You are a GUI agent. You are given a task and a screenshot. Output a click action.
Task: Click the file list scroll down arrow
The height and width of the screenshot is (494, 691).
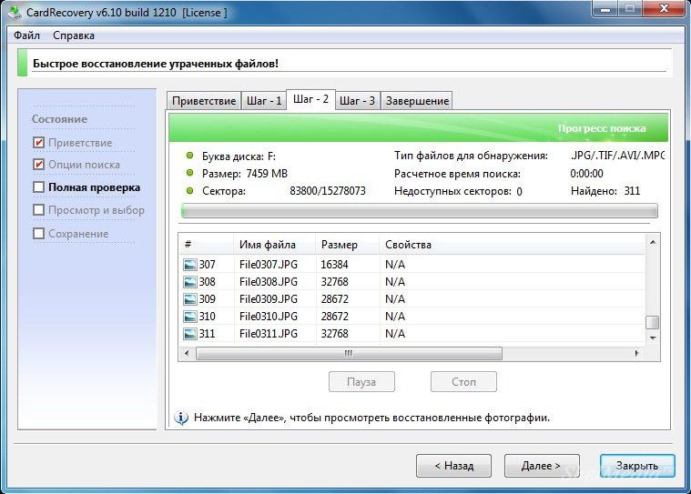click(x=653, y=338)
